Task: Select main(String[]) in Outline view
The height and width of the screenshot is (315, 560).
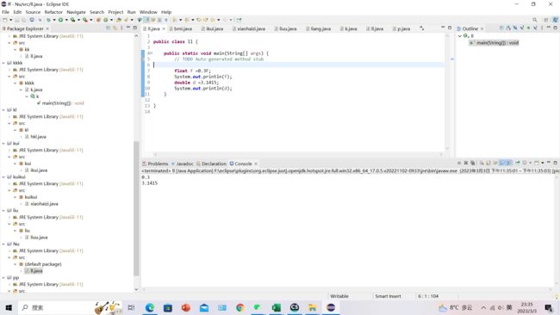Action: coord(495,43)
